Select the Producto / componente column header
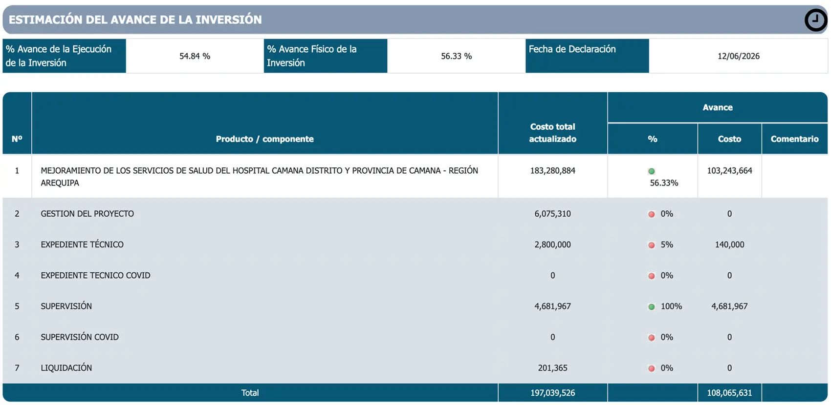 click(x=265, y=139)
